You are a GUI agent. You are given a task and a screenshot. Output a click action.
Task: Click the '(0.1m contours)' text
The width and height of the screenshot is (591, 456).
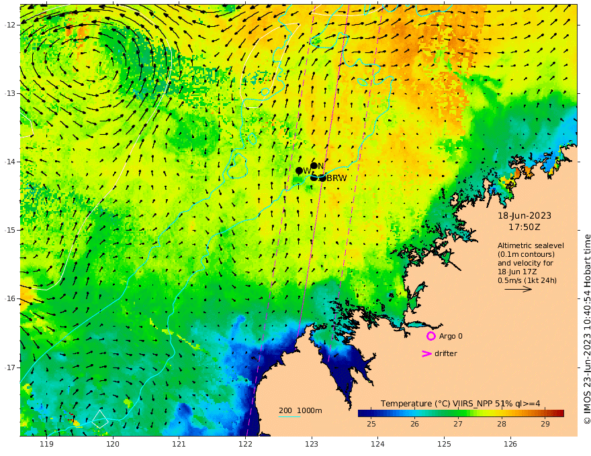click(526, 254)
